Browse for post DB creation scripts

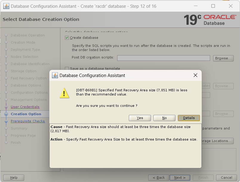click(223, 58)
